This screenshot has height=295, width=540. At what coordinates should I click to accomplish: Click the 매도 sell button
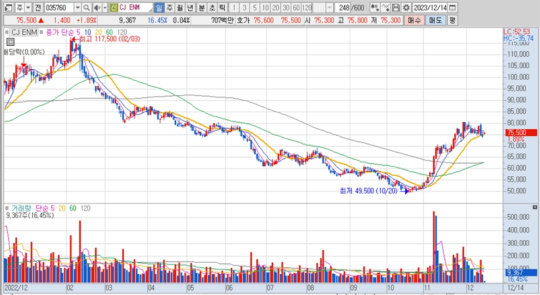coord(435,20)
